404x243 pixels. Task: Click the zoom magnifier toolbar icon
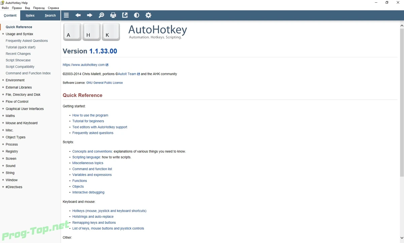tap(101, 15)
